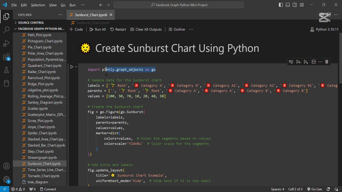Click the split cell icon

point(313,62)
